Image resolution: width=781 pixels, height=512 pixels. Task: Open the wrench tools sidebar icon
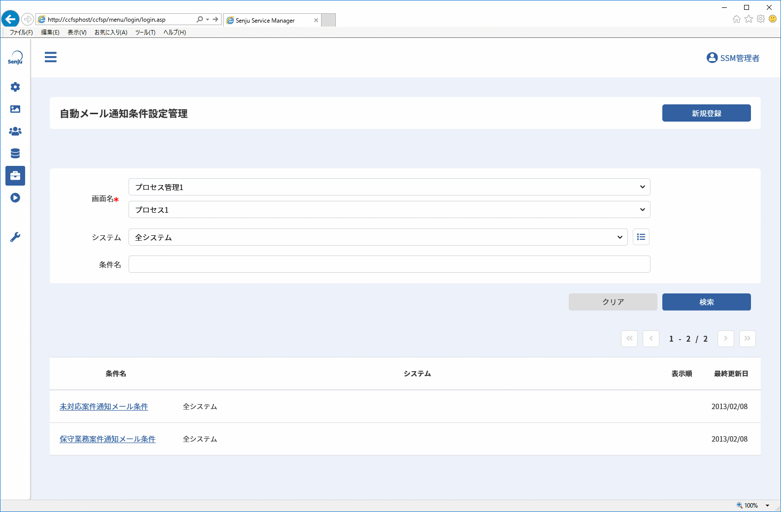coord(15,237)
